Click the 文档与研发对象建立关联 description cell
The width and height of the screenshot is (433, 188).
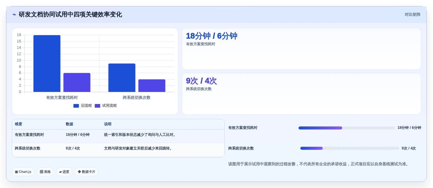pos(139,149)
